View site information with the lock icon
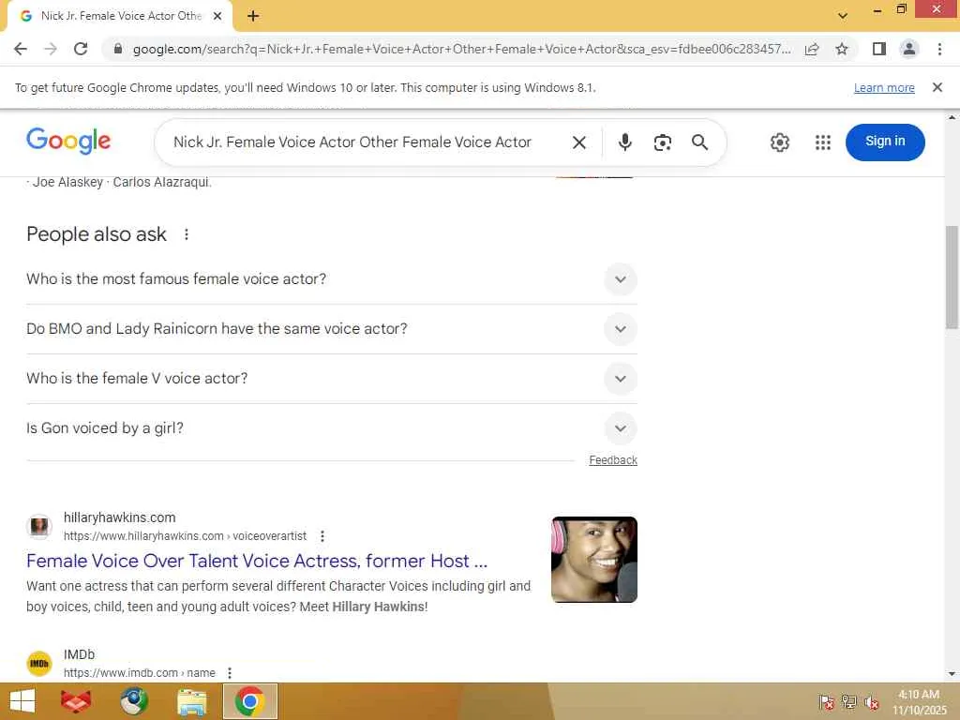Screen dimensions: 960x720 (118, 49)
